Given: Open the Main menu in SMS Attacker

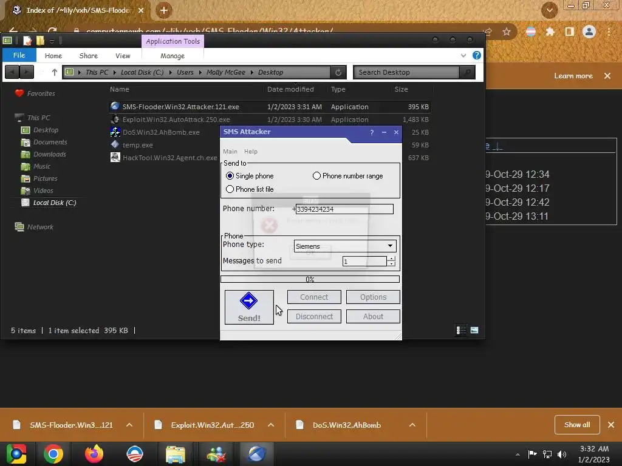Looking at the screenshot, I should tap(230, 151).
